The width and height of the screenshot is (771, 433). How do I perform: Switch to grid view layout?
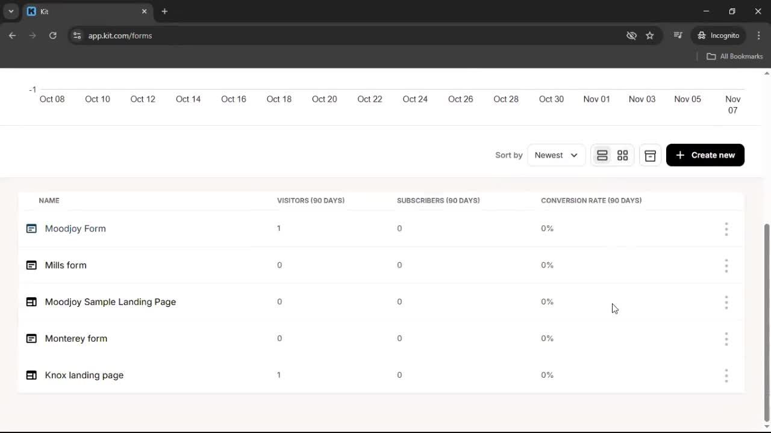tap(622, 155)
